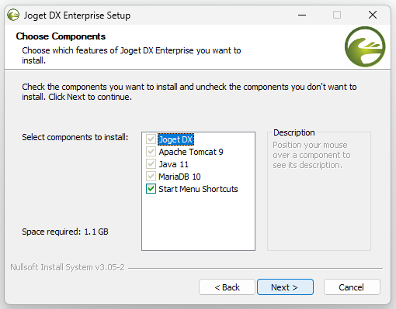Screen dimensions: 396x309
Task: Select the Java 11 list entry
Action: 173,164
